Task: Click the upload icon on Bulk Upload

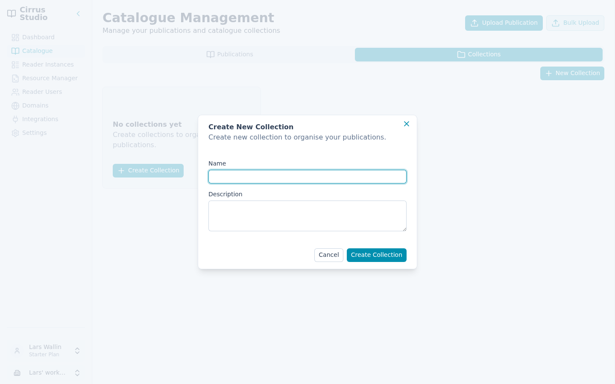Action: (x=556, y=23)
